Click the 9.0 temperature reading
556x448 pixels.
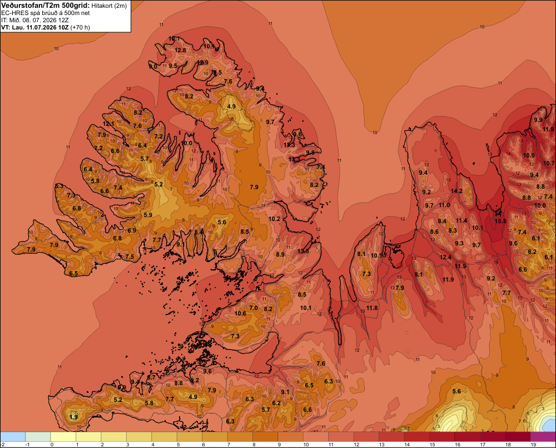[x=152, y=66]
